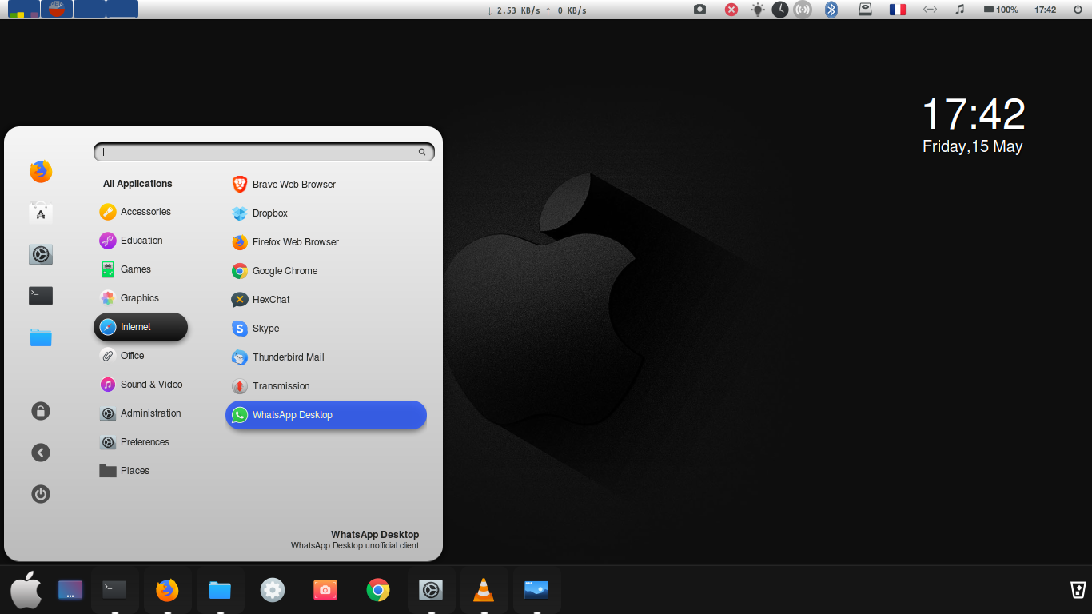
Task: Open Google Chrome in the menu list
Action: (325, 271)
